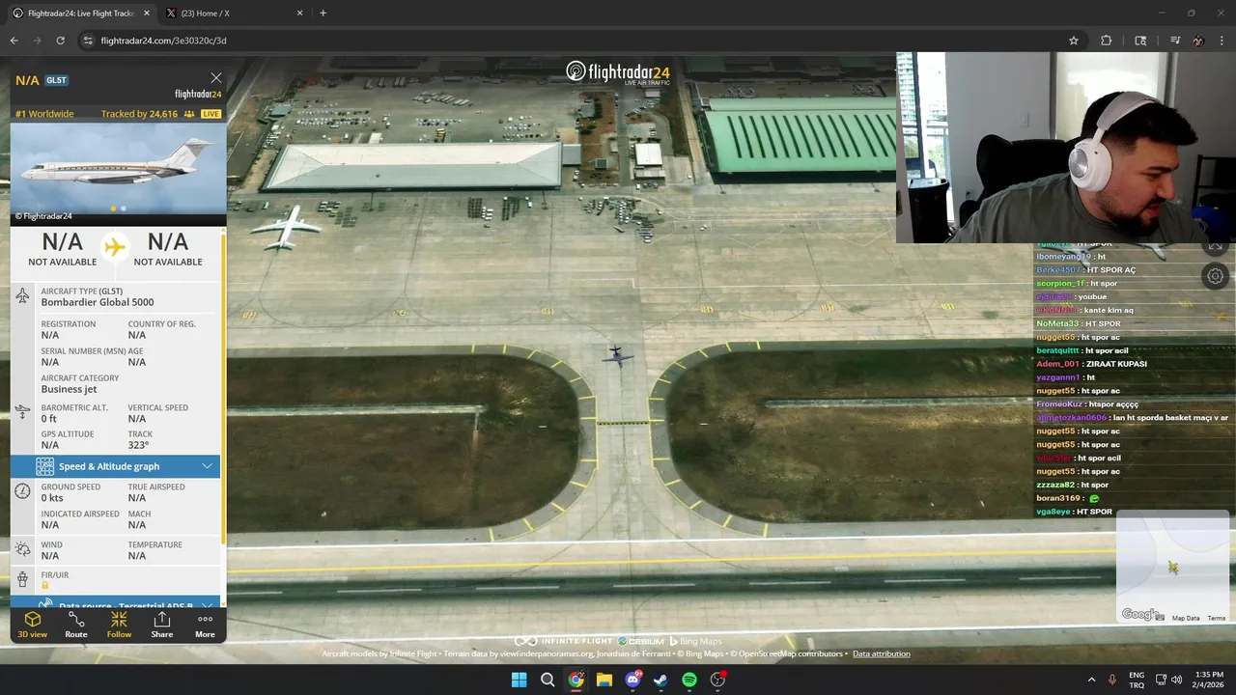
Task: Click the address bar URL field
Action: coord(570,41)
